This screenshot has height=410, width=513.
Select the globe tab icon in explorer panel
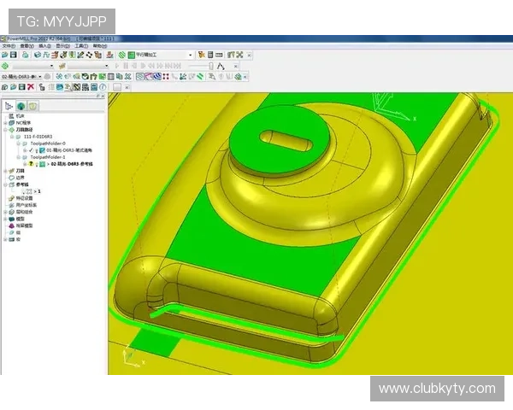(21, 106)
